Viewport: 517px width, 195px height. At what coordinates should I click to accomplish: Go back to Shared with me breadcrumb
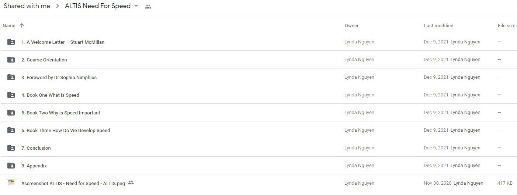[27, 6]
